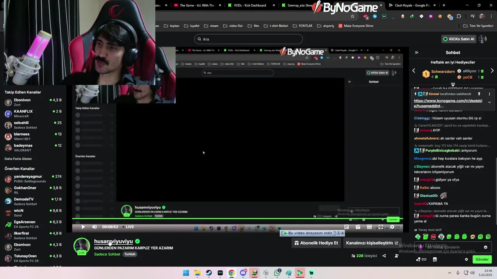The height and width of the screenshot is (279, 497).
Task: Open the user report icon beside share
Action: [396, 256]
